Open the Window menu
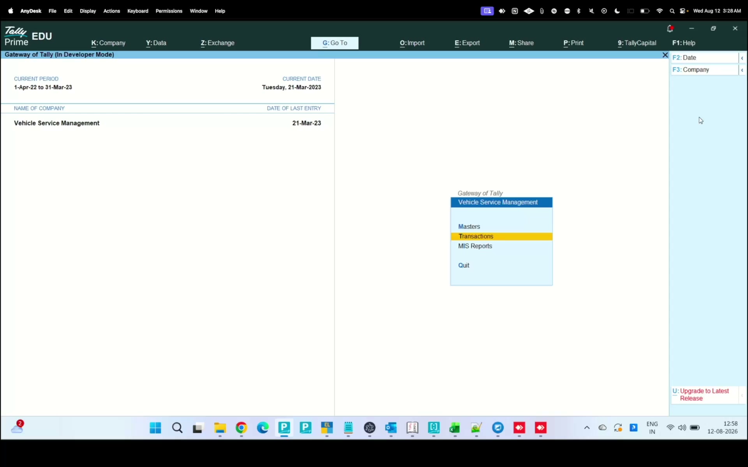This screenshot has width=748, height=467. [x=198, y=11]
